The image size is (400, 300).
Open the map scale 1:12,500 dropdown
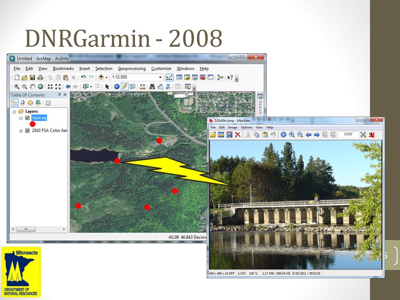[x=160, y=77]
